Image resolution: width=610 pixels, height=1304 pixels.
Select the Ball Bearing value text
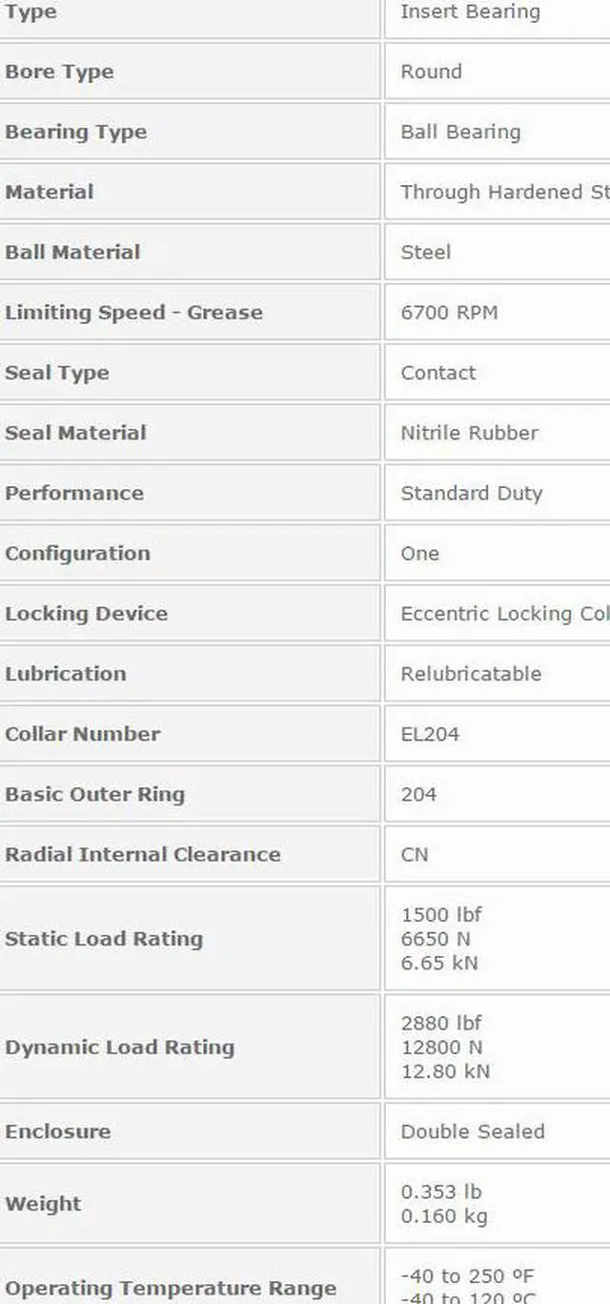pos(460,132)
